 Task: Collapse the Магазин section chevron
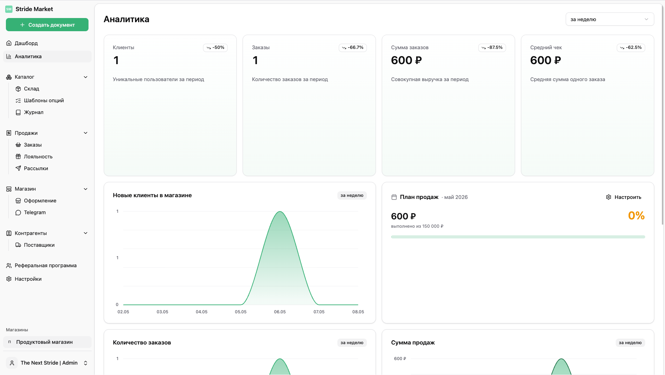click(85, 189)
